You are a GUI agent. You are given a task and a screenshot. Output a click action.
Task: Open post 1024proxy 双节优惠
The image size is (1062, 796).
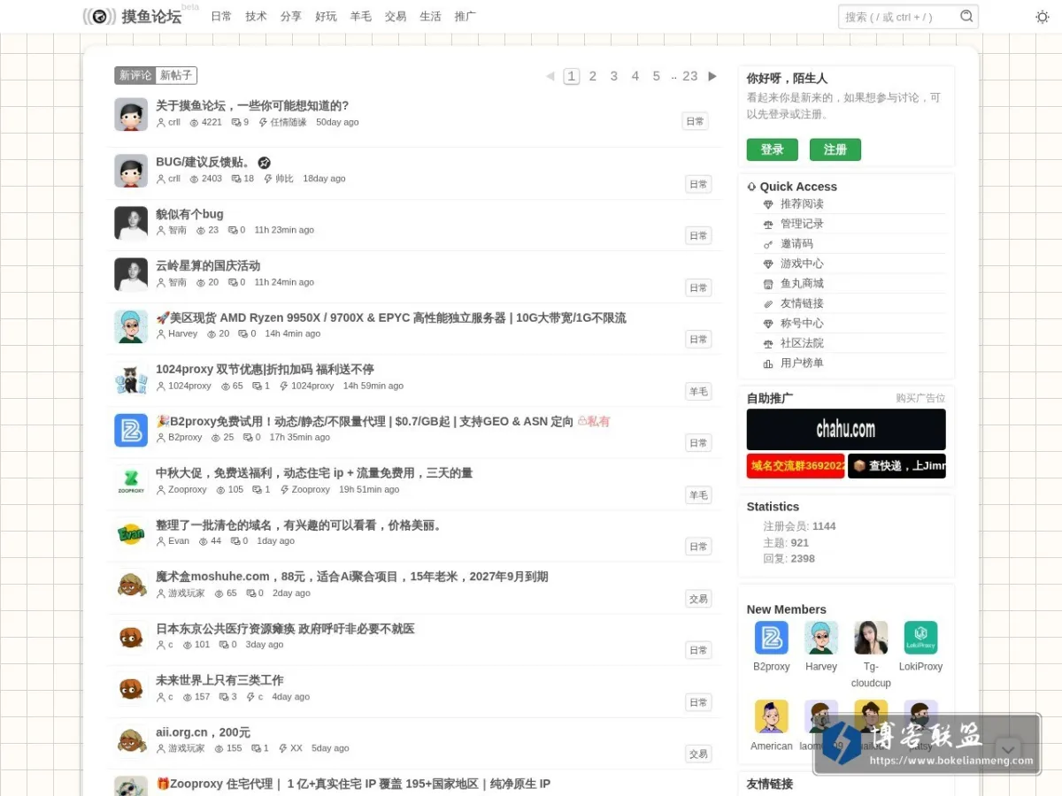265,370
